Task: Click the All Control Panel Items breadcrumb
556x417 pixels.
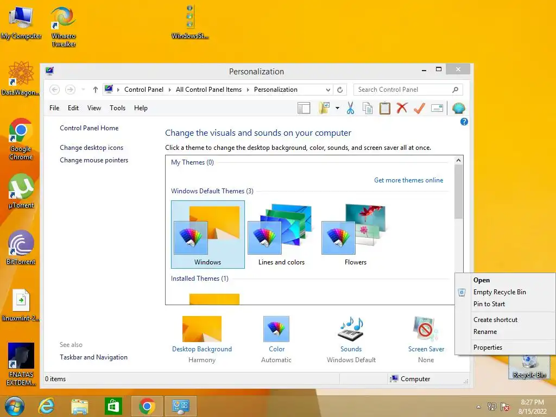Action: click(208, 90)
